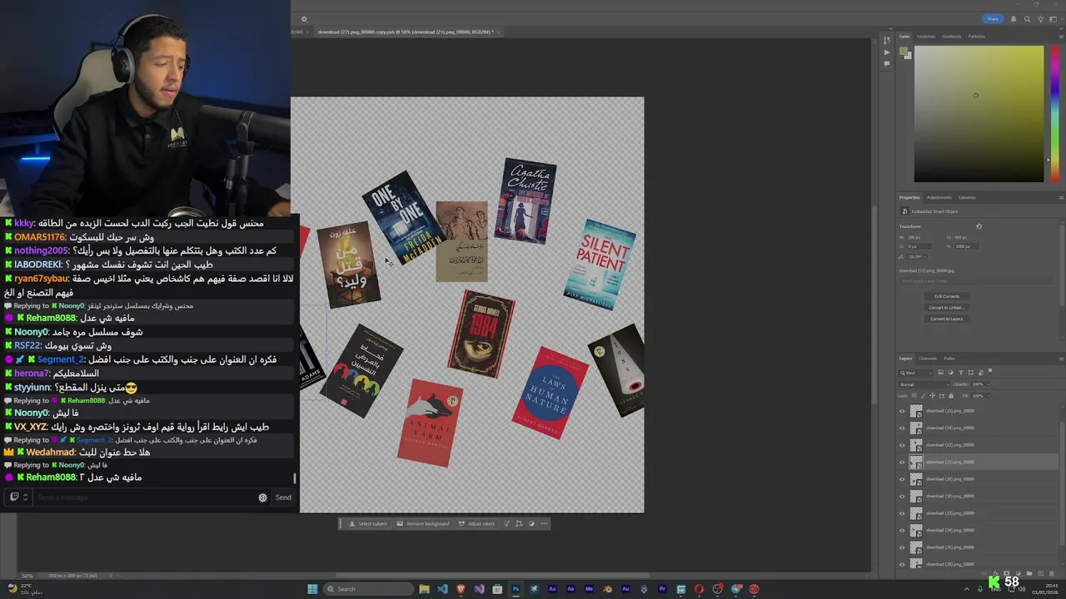Click Send in the chat box
The image size is (1066, 599).
point(283,498)
